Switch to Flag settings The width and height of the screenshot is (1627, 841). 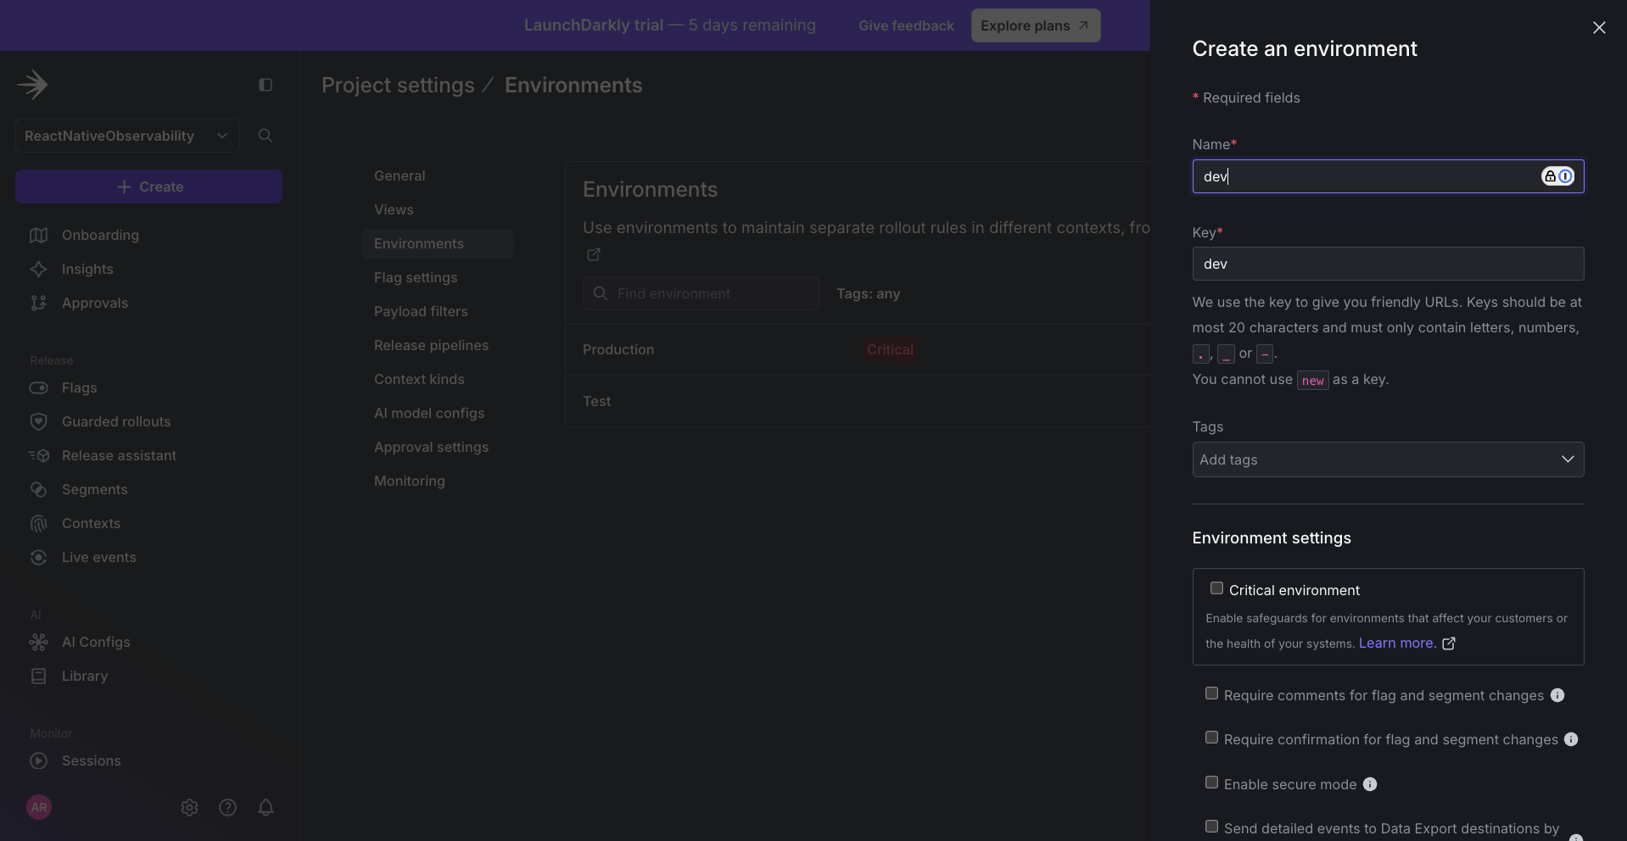point(416,277)
